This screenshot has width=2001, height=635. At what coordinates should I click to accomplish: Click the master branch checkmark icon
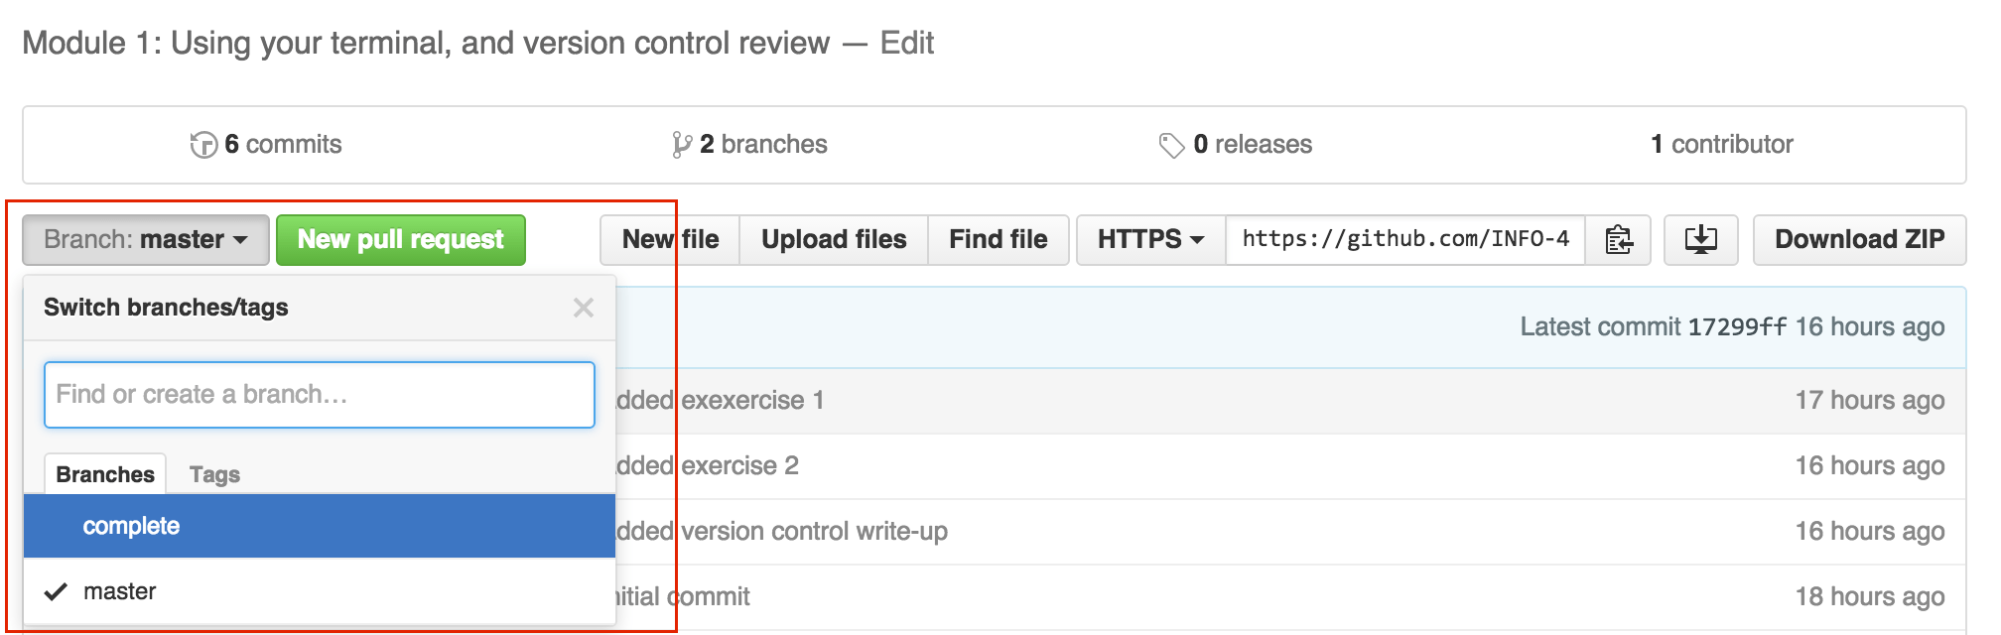pyautogui.click(x=56, y=592)
